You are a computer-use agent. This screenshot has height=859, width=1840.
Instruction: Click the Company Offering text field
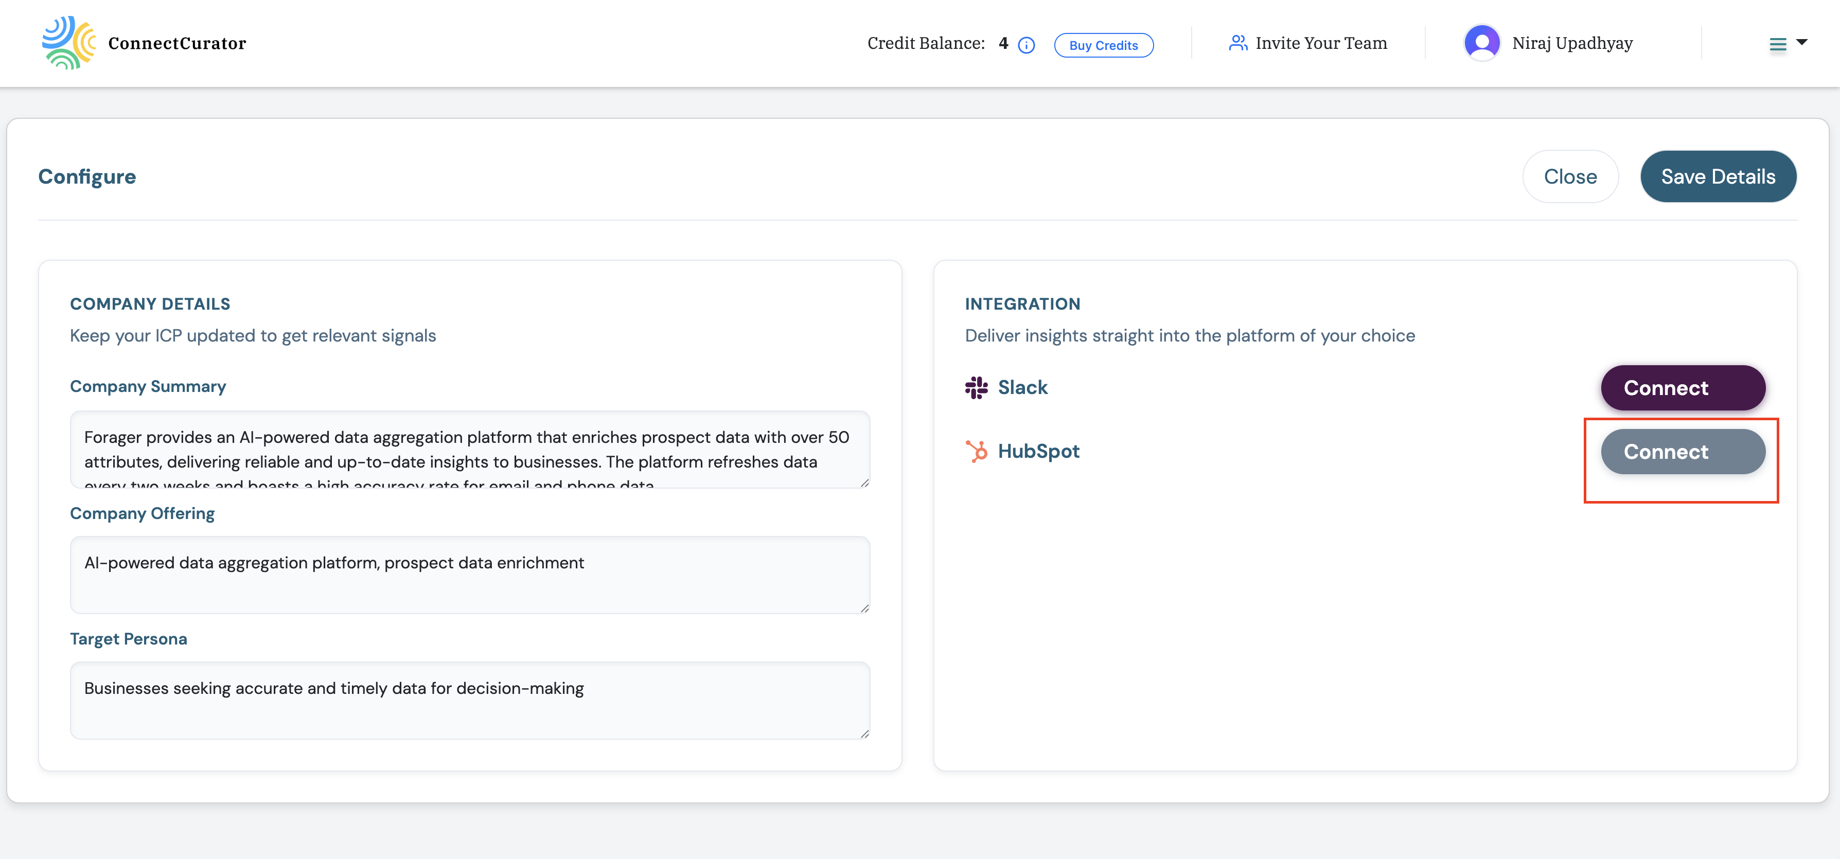click(469, 575)
